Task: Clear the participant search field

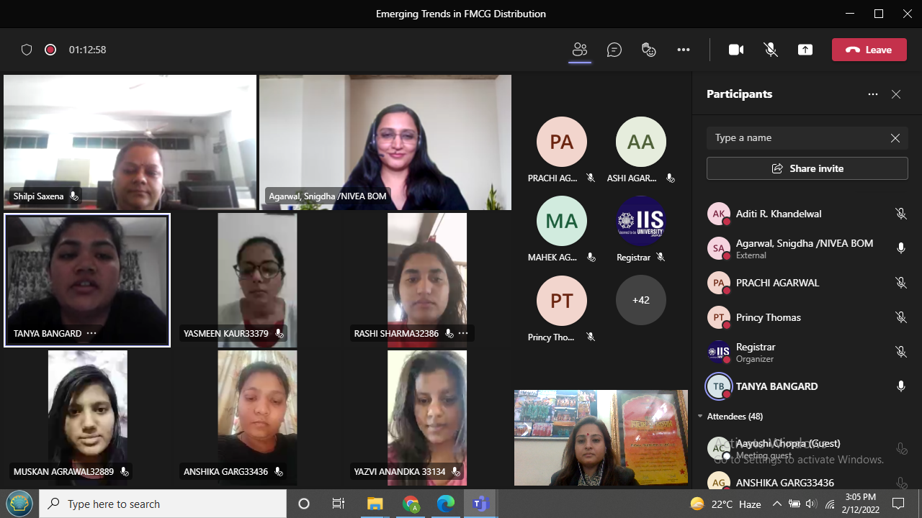Action: click(x=895, y=138)
